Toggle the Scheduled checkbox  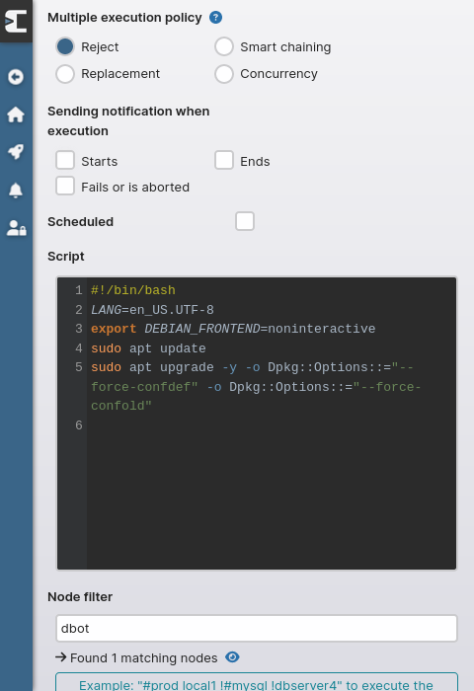point(245,221)
